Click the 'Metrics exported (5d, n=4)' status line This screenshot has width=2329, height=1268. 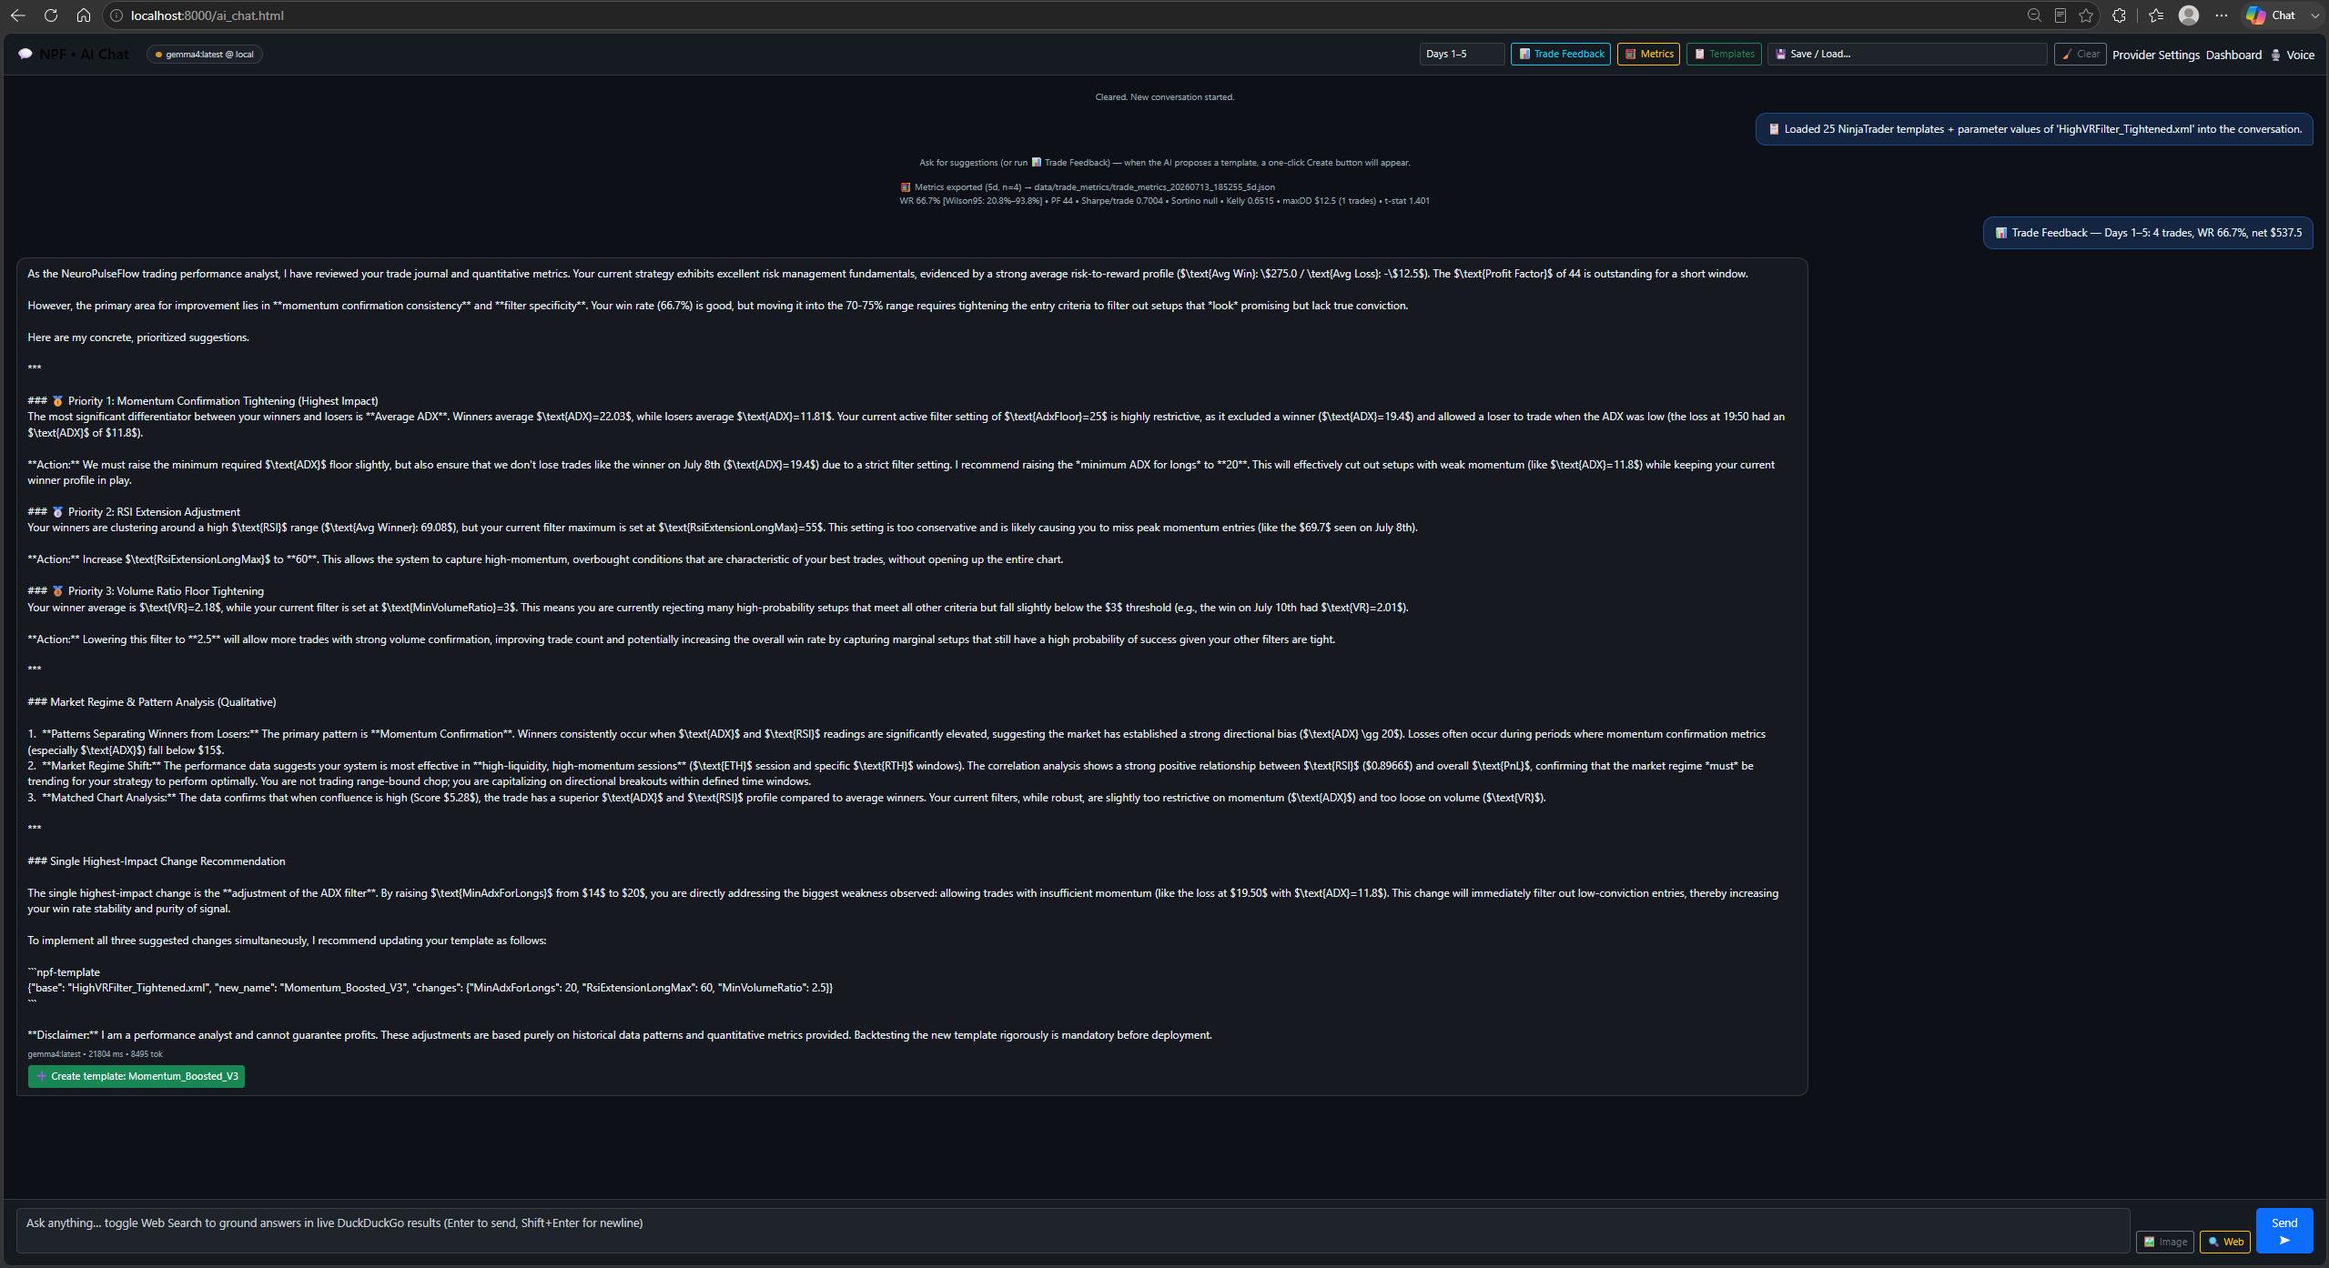(x=1088, y=187)
